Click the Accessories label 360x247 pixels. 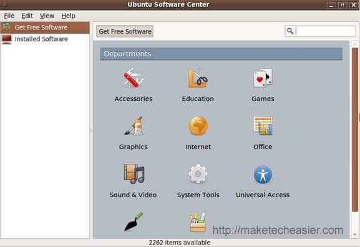[x=134, y=99]
